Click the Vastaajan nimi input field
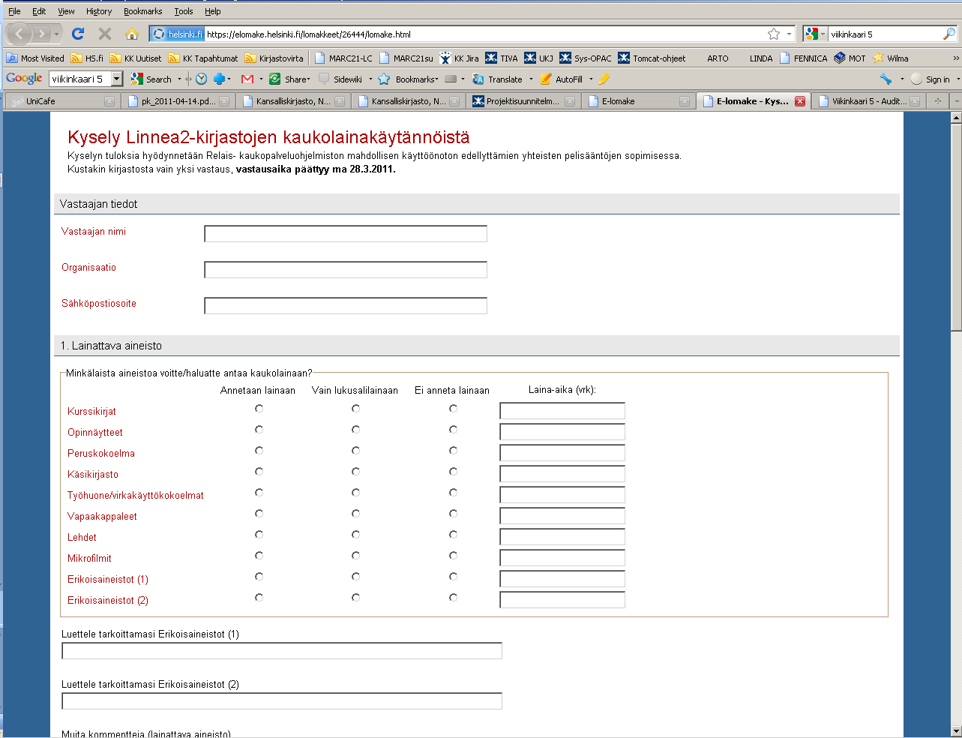This screenshot has height=738, width=962. 346,233
